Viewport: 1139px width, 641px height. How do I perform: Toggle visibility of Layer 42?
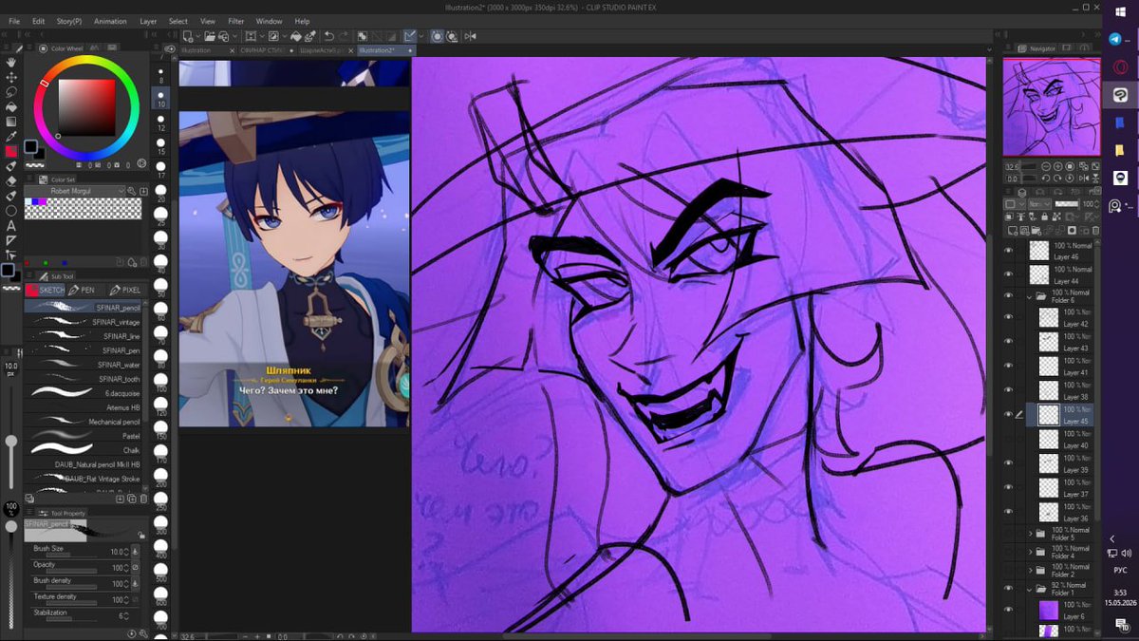[x=1009, y=317]
